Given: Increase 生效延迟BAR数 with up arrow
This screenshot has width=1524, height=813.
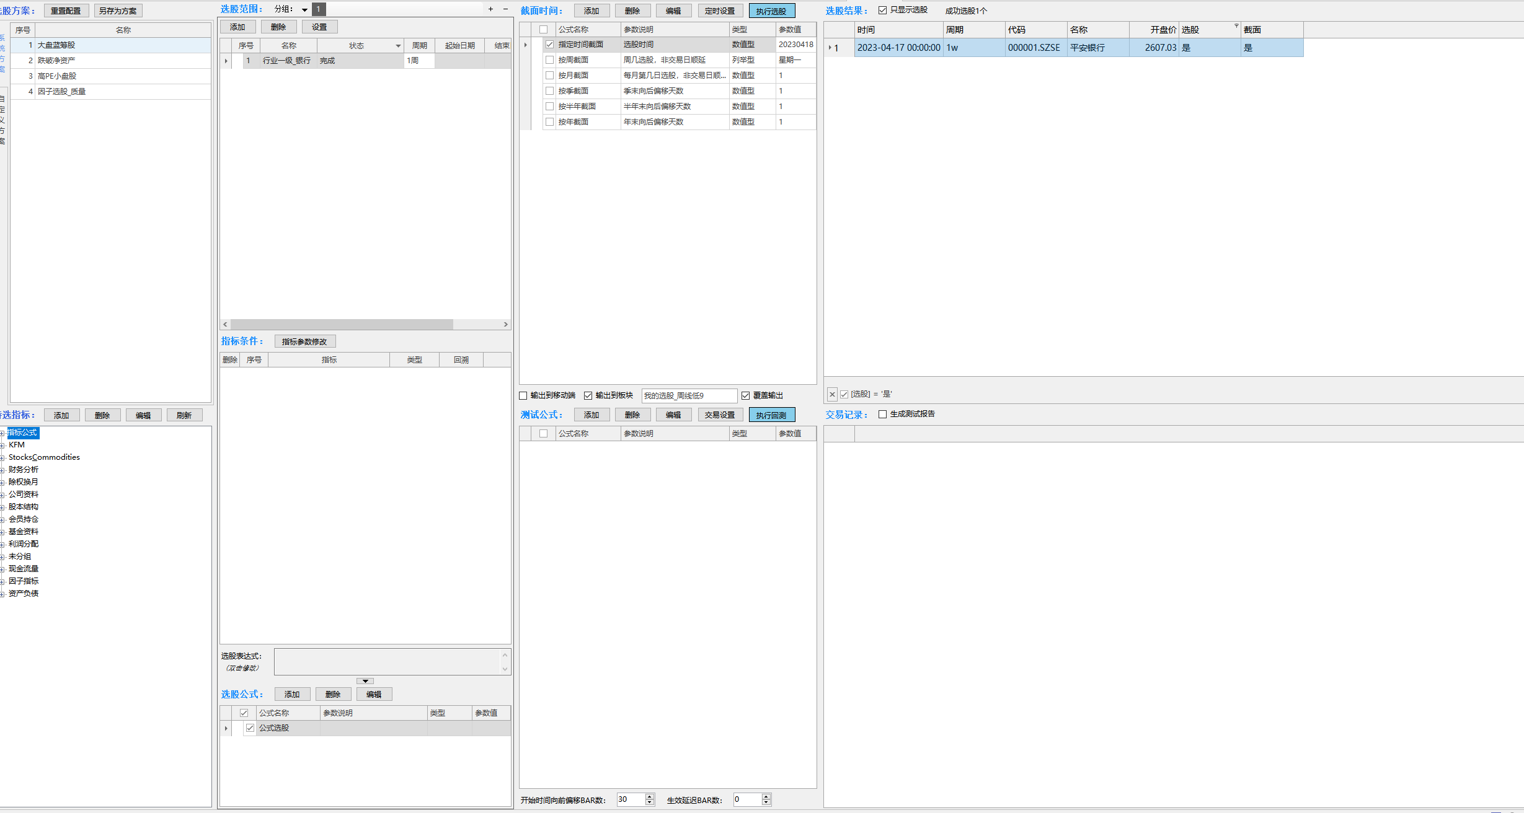Looking at the screenshot, I should click(766, 797).
